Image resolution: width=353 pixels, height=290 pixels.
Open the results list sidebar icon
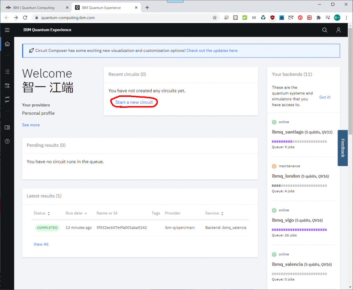click(7, 72)
